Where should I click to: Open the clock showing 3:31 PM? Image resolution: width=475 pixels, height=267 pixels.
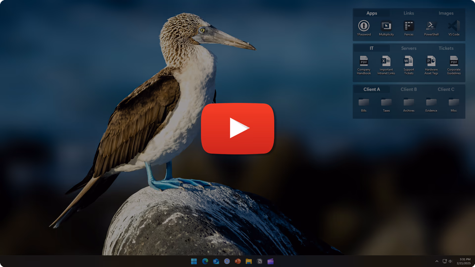465,261
